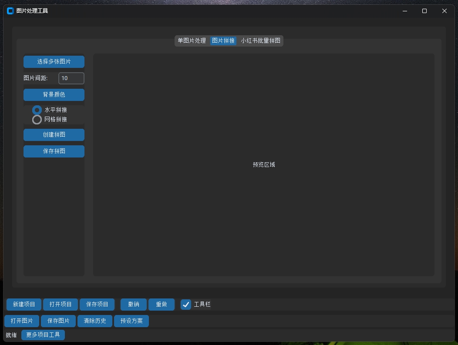
Task: Click the 预览区域 preview label
Action: pos(264,164)
